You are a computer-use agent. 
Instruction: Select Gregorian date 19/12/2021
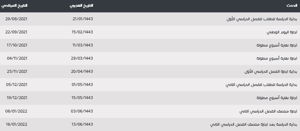tap(17, 98)
